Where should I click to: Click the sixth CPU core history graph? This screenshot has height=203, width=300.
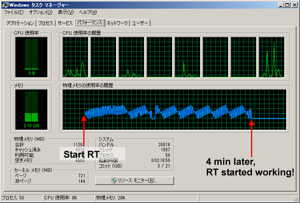pos(216,57)
